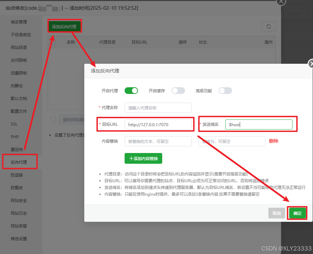The width and height of the screenshot is (313, 254).
Task: Close the 添加反向代理 dialog with the X
Action: (x=311, y=63)
